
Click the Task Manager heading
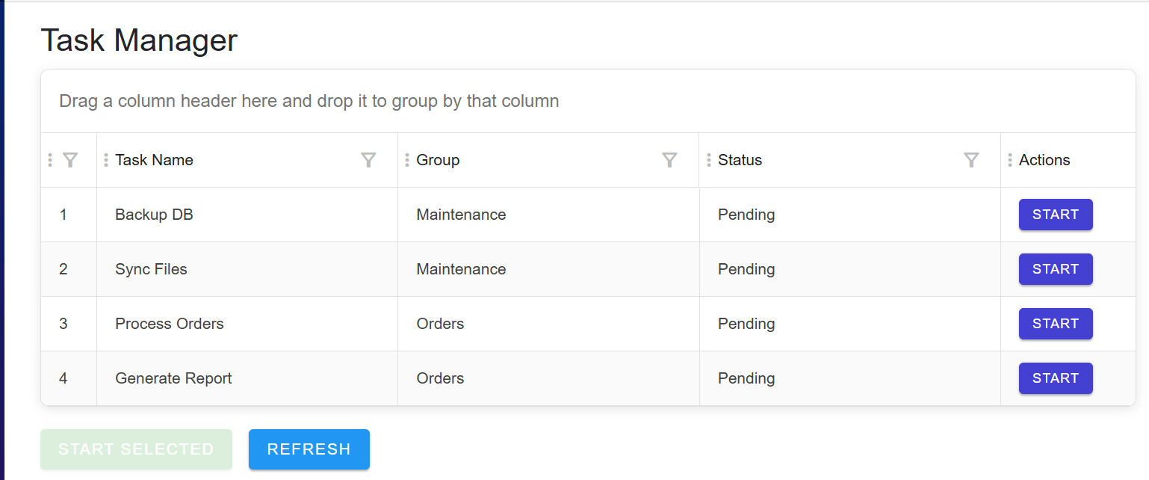coord(139,40)
